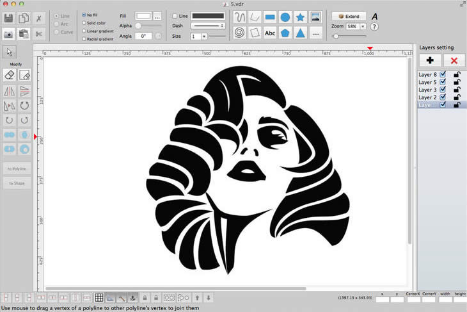Select the Solid color radio button
This screenshot has height=312, width=467.
(x=84, y=22)
